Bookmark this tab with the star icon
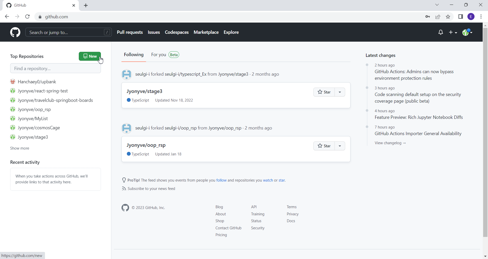This screenshot has width=488, height=259. [x=448, y=17]
